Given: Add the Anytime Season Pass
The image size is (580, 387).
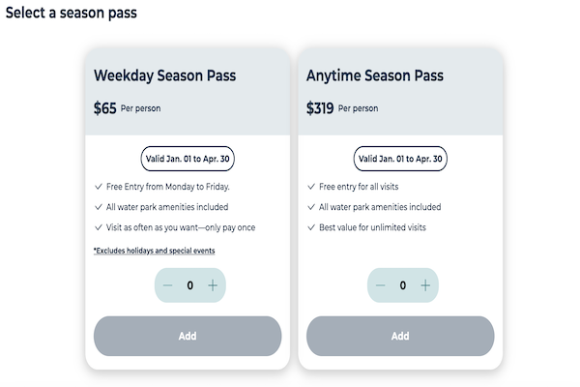Looking at the screenshot, I should click(x=400, y=336).
